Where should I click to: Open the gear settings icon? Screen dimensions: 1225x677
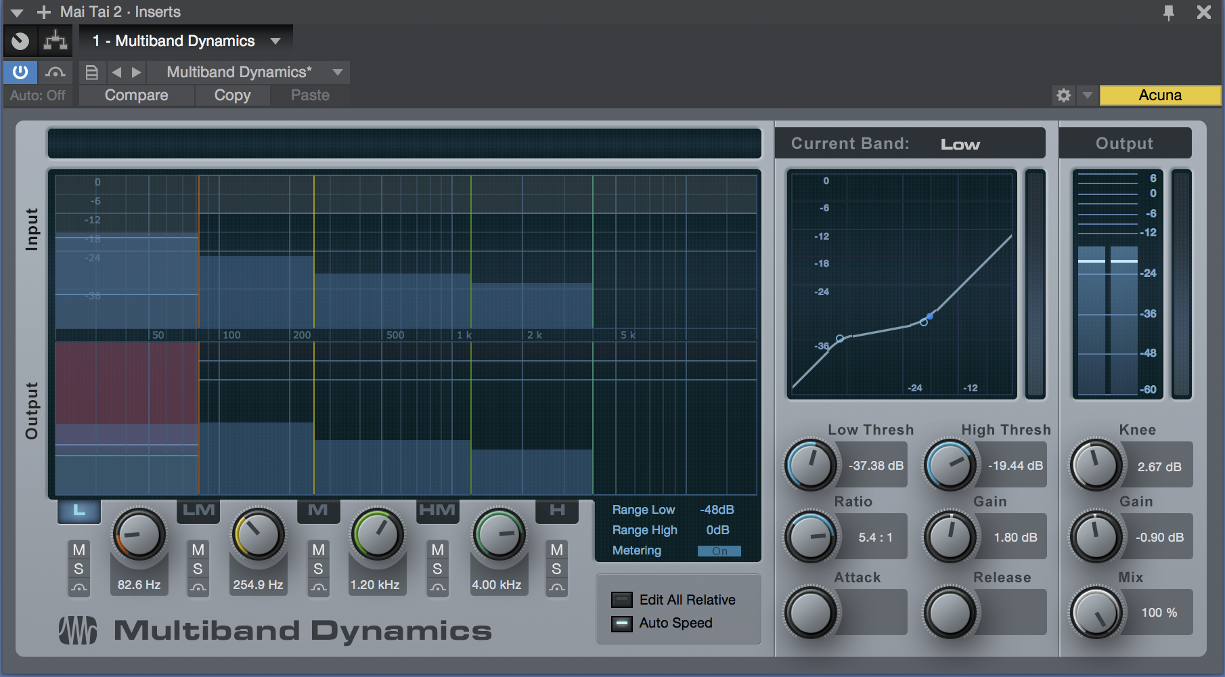click(1064, 95)
